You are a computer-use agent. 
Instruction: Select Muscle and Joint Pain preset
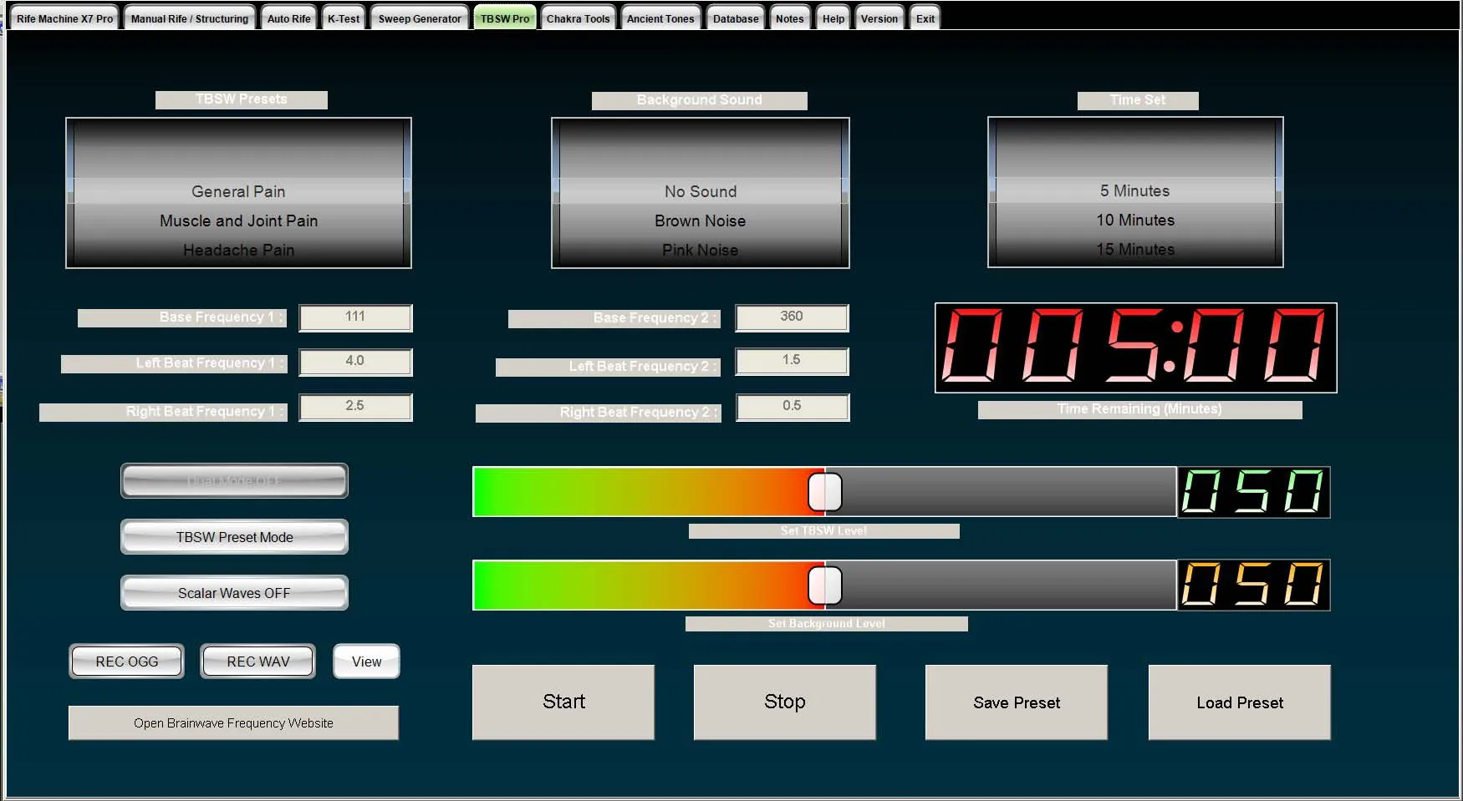pyautogui.click(x=238, y=221)
